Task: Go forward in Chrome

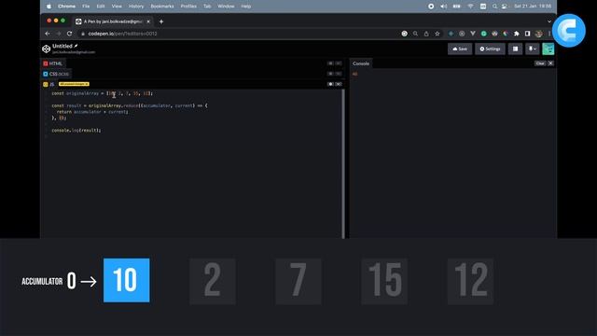Action: (x=58, y=34)
